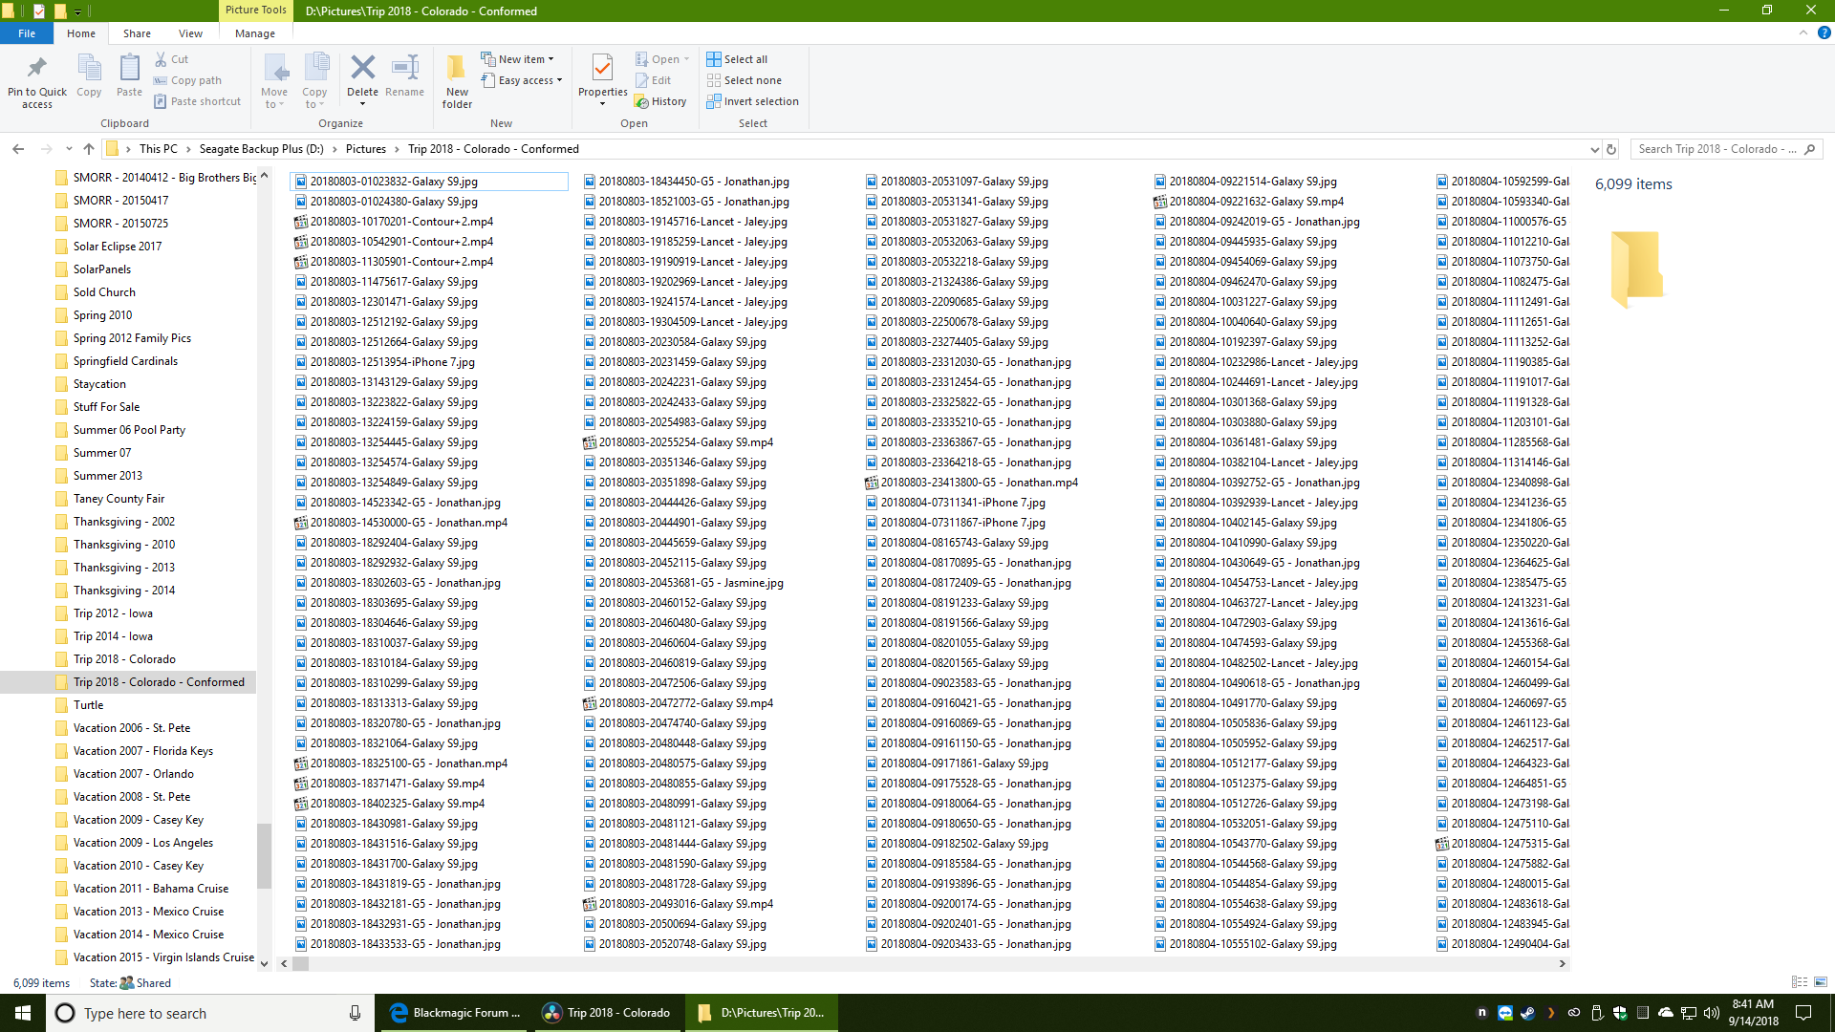This screenshot has height=1032, width=1835.
Task: Select Solar Eclipse 2017 folder in tree
Action: [118, 247]
